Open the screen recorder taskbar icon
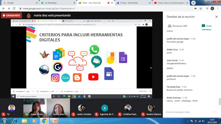Screen dimensions: 221x124 tap(55, 121)
